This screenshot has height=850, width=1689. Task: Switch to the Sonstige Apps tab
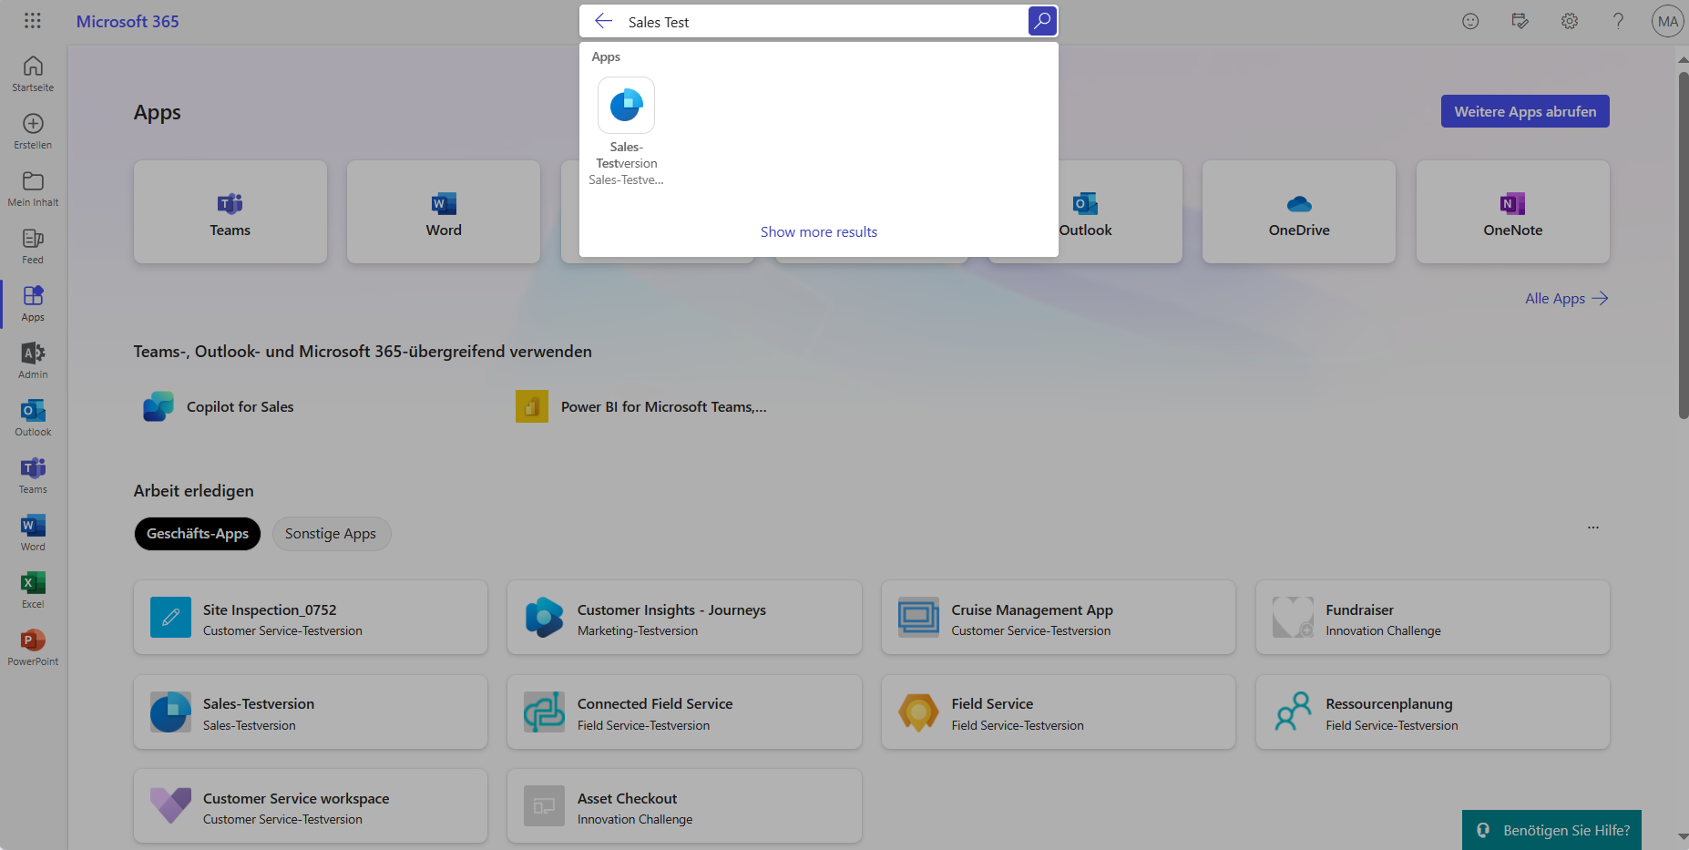coord(331,534)
